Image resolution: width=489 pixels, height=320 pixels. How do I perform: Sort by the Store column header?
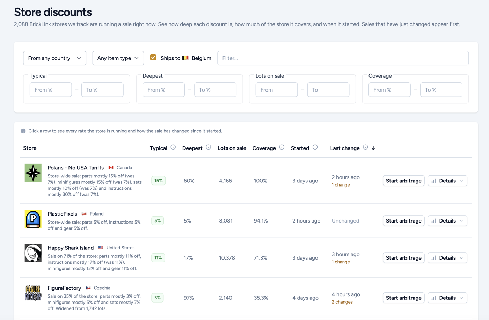[30, 148]
